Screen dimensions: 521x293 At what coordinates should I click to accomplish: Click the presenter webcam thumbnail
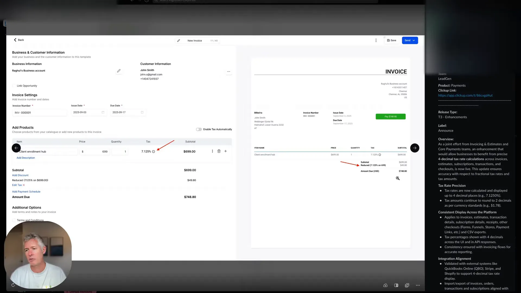38,255
